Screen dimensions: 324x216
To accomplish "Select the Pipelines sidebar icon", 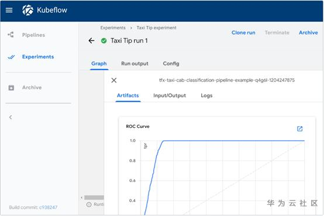I will [x=11, y=34].
